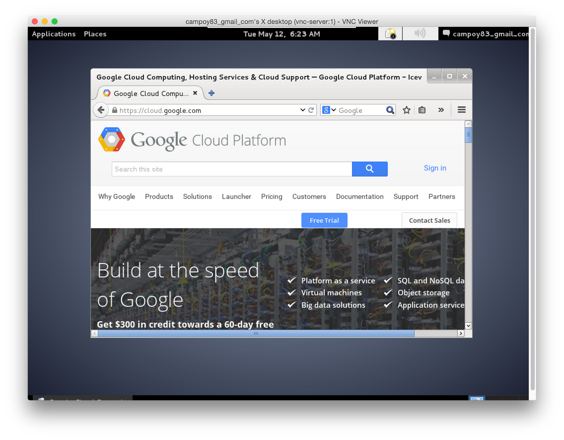Click the scroll down arrow of page
564x440 pixels.
pyautogui.click(x=468, y=326)
